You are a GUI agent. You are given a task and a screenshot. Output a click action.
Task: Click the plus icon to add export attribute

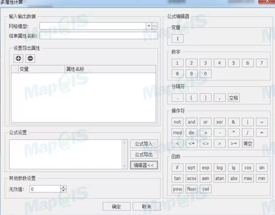tap(19, 58)
